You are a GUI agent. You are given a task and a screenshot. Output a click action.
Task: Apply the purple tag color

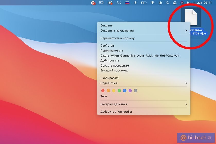click(x=130, y=91)
